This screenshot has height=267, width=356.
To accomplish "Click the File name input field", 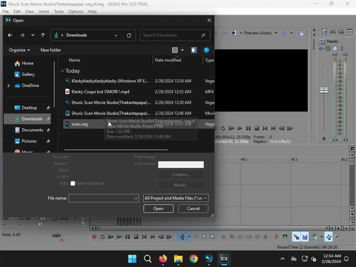I will 104,198.
